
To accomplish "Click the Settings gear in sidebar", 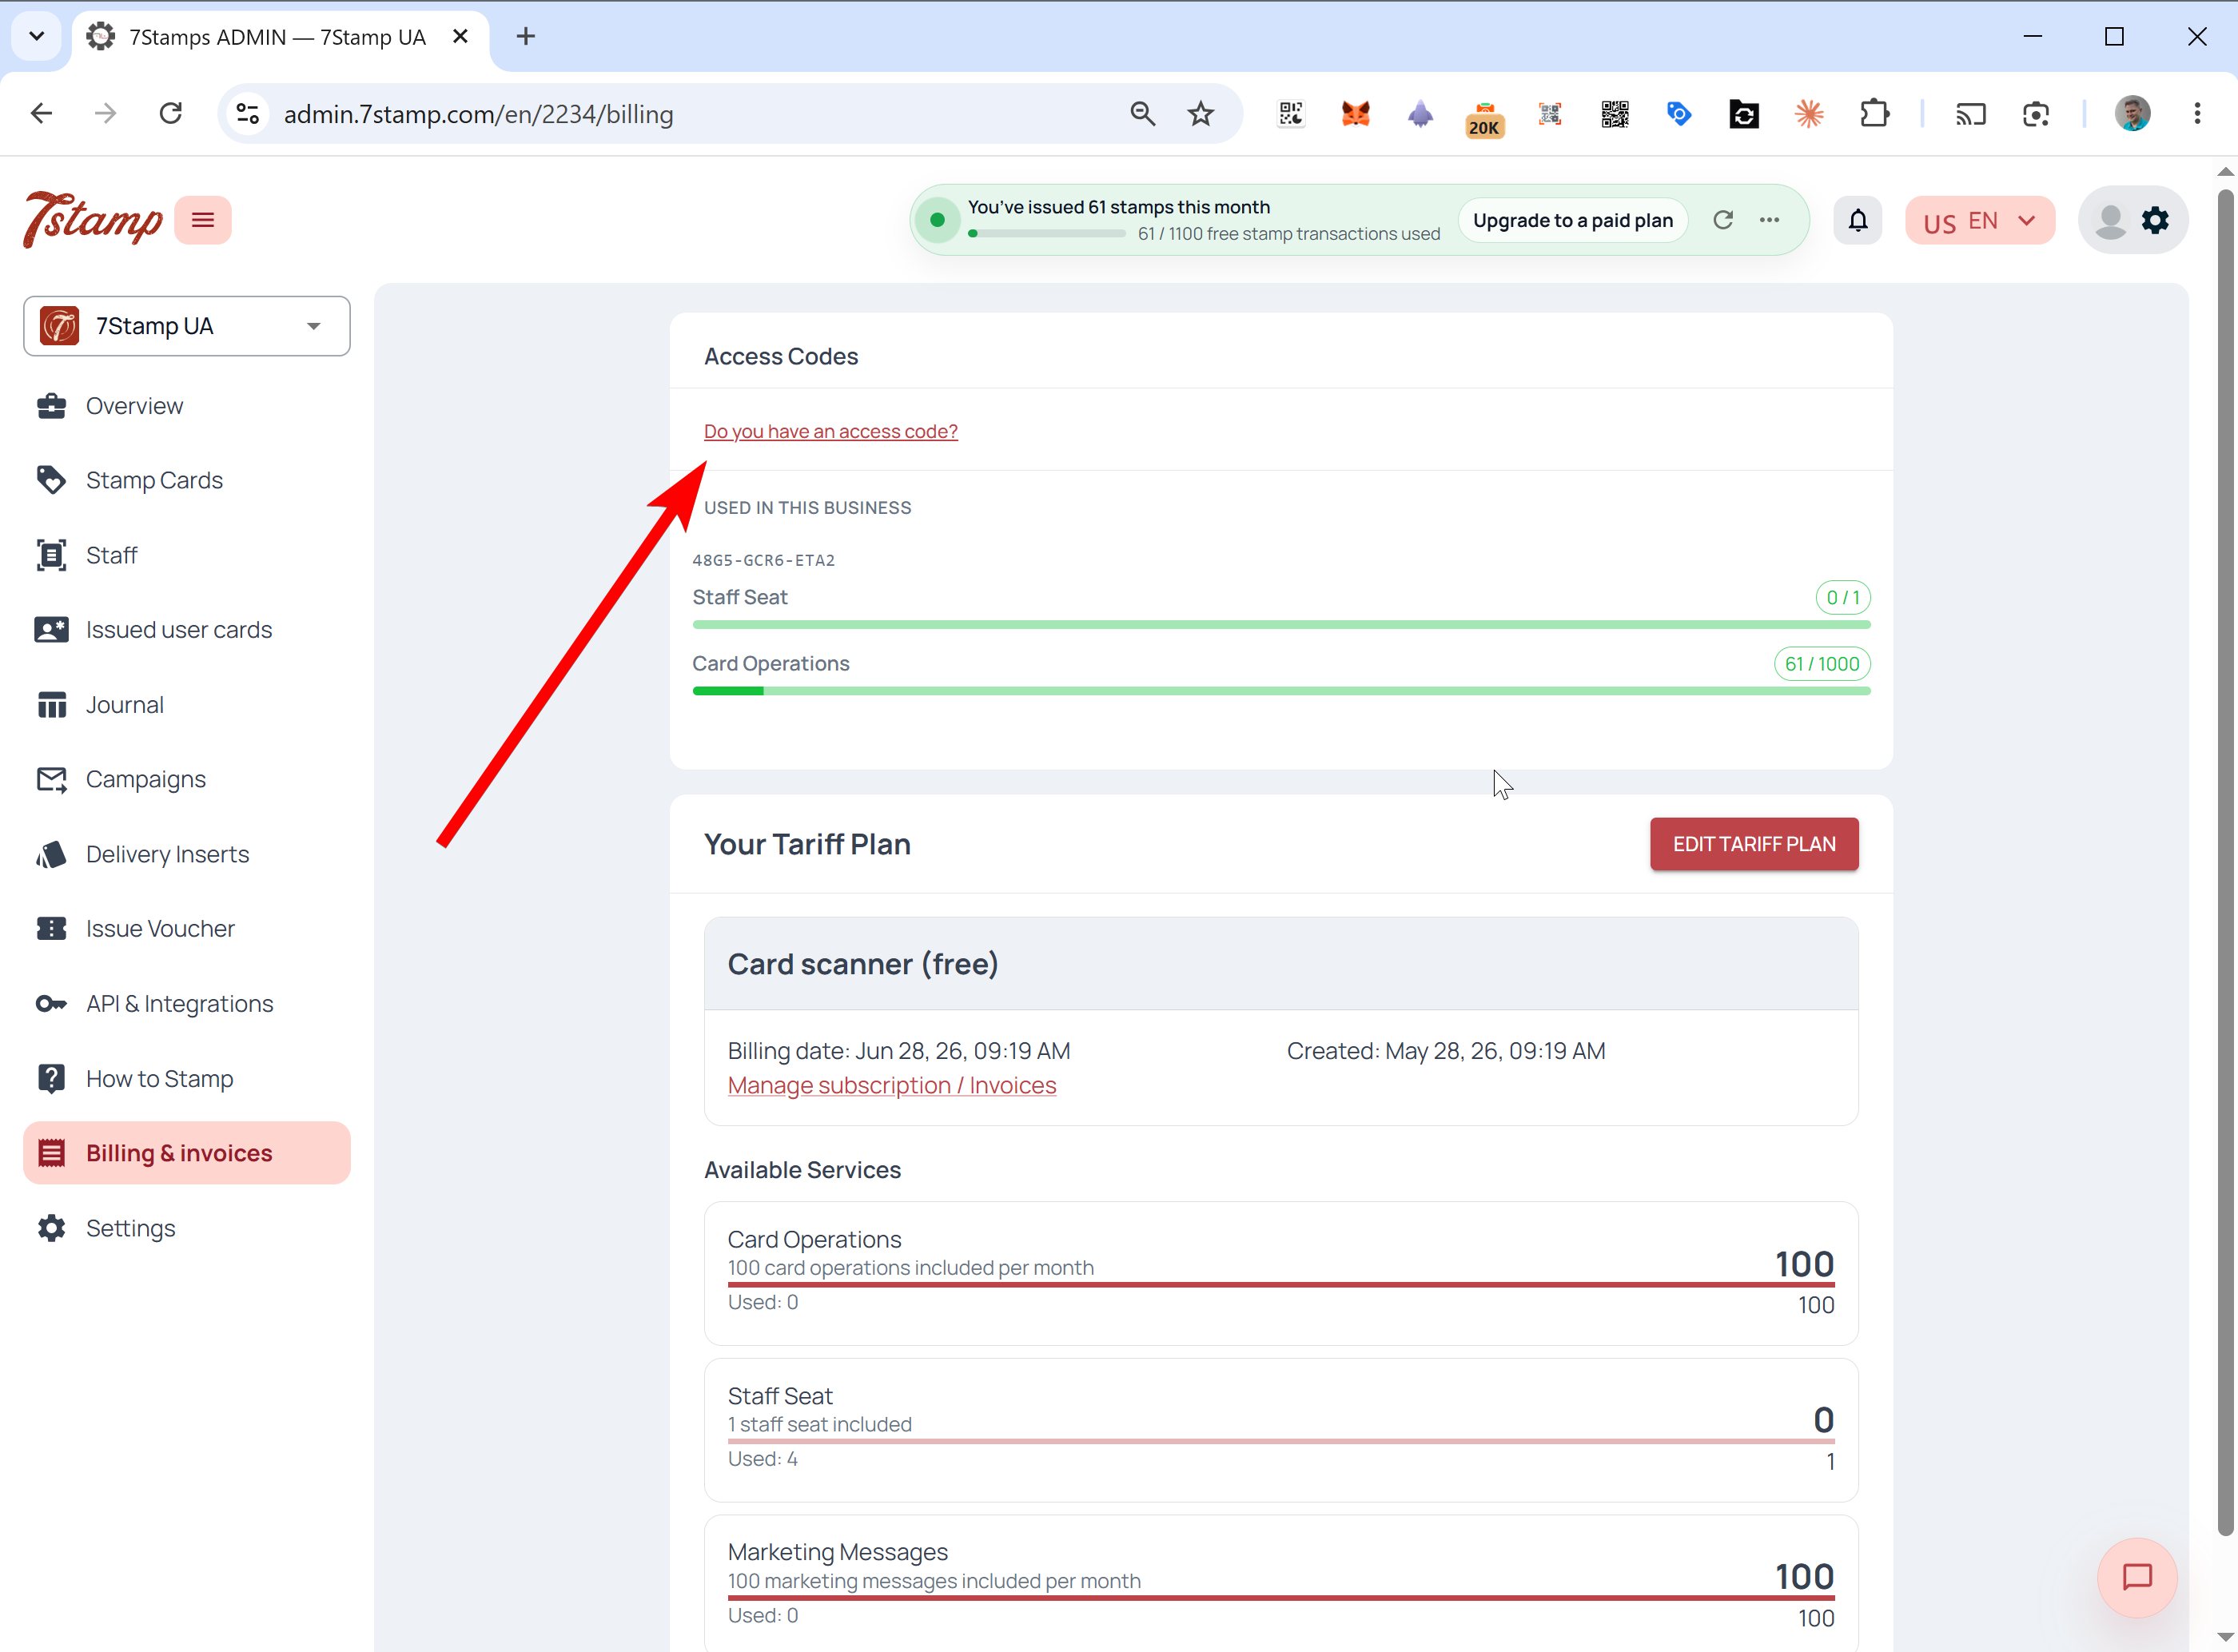I will (51, 1228).
